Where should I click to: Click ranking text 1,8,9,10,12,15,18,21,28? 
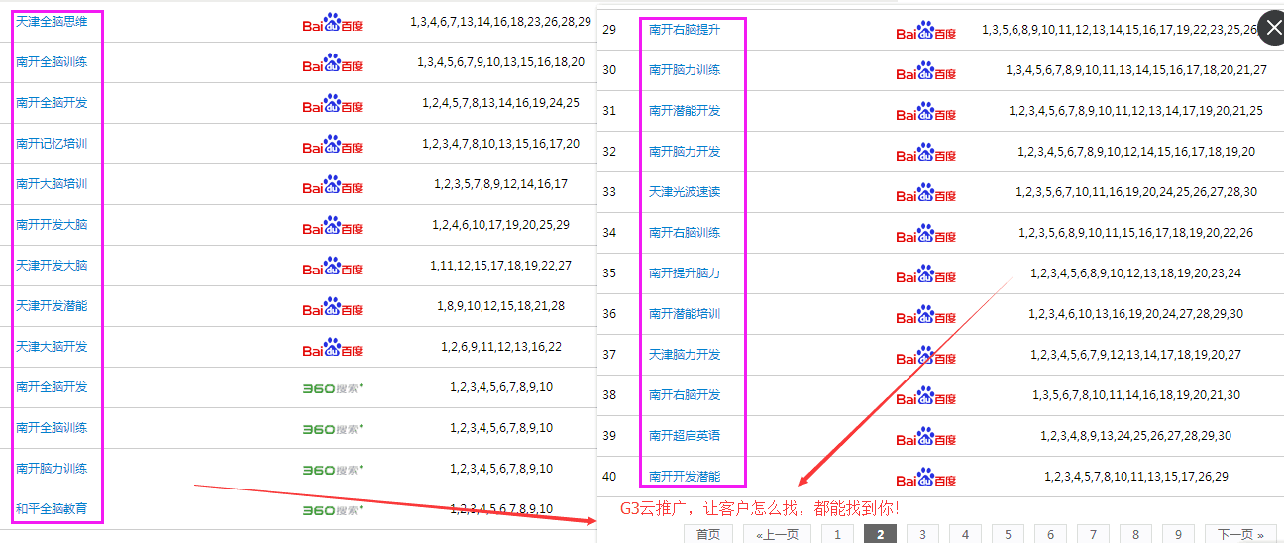501,306
